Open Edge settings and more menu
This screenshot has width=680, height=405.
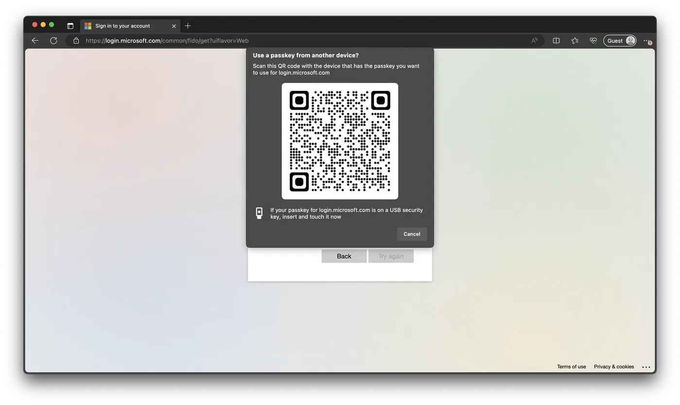pyautogui.click(x=647, y=41)
